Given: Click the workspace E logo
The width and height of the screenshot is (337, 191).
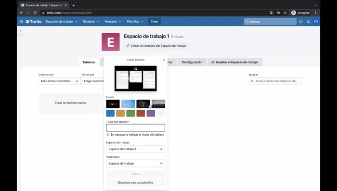Looking at the screenshot, I should coord(111,42).
